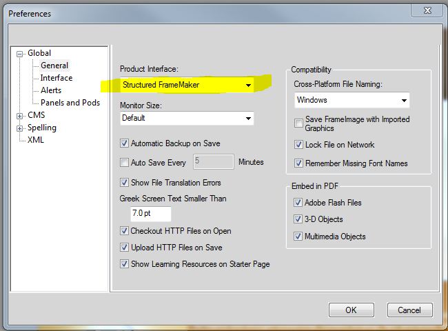
Task: Close the Preferences dialog
Action: coord(427,10)
